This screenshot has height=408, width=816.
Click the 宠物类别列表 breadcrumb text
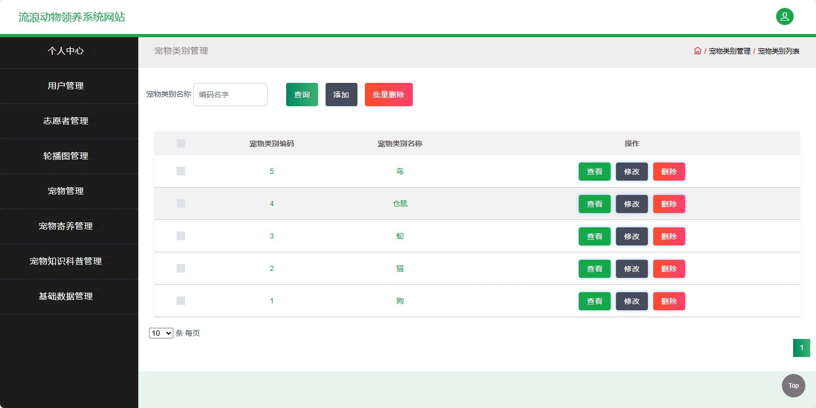(779, 52)
